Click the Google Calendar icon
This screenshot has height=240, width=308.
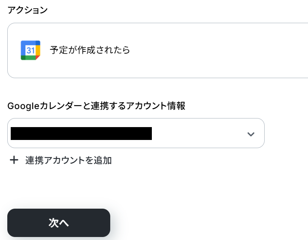[30, 50]
